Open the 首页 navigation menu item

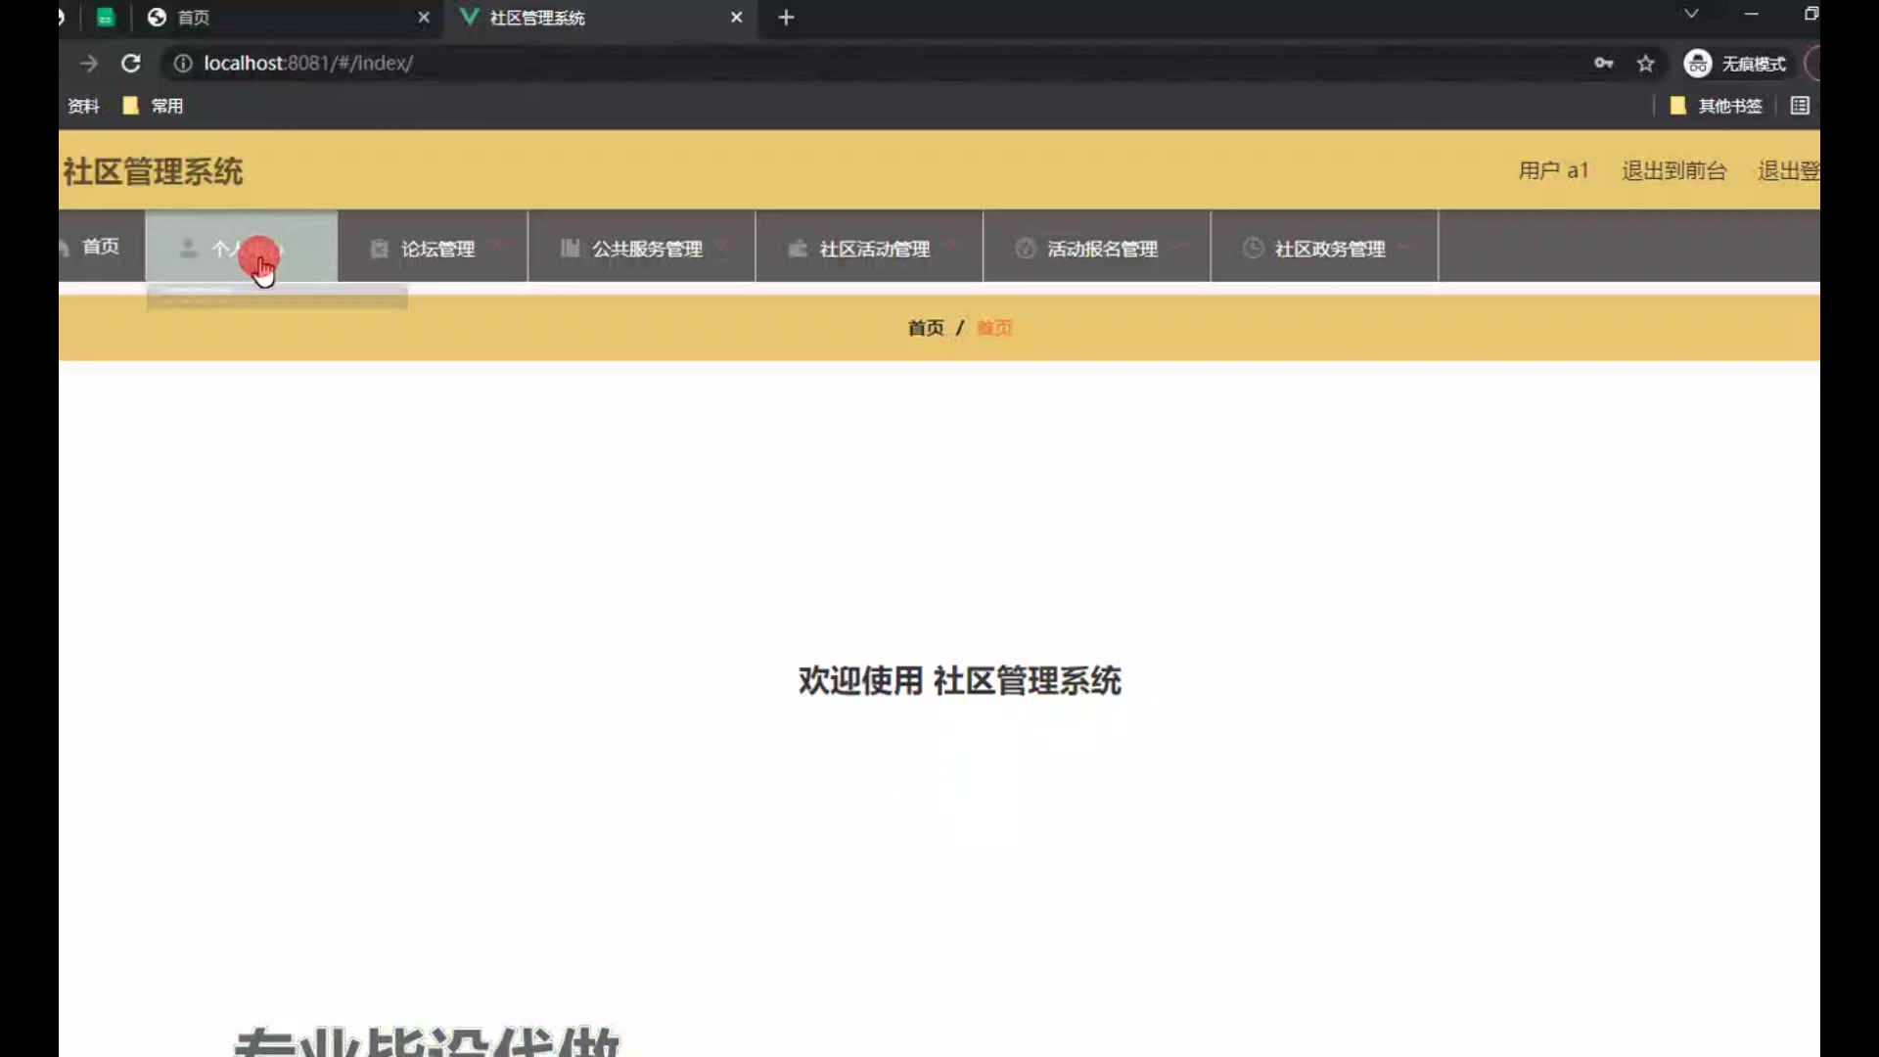click(x=100, y=247)
